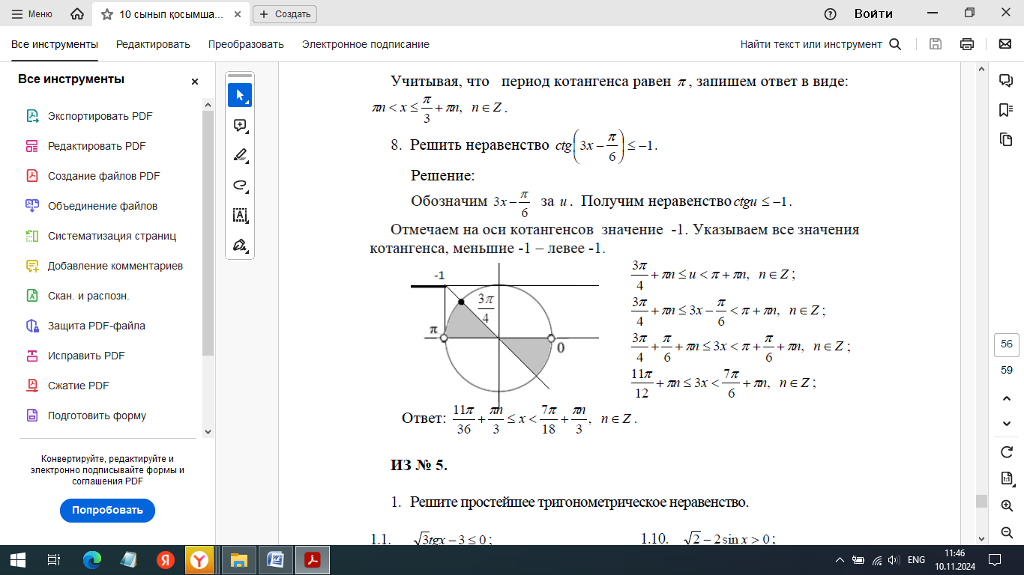Click the Zoom in magnifier

(x=1007, y=505)
